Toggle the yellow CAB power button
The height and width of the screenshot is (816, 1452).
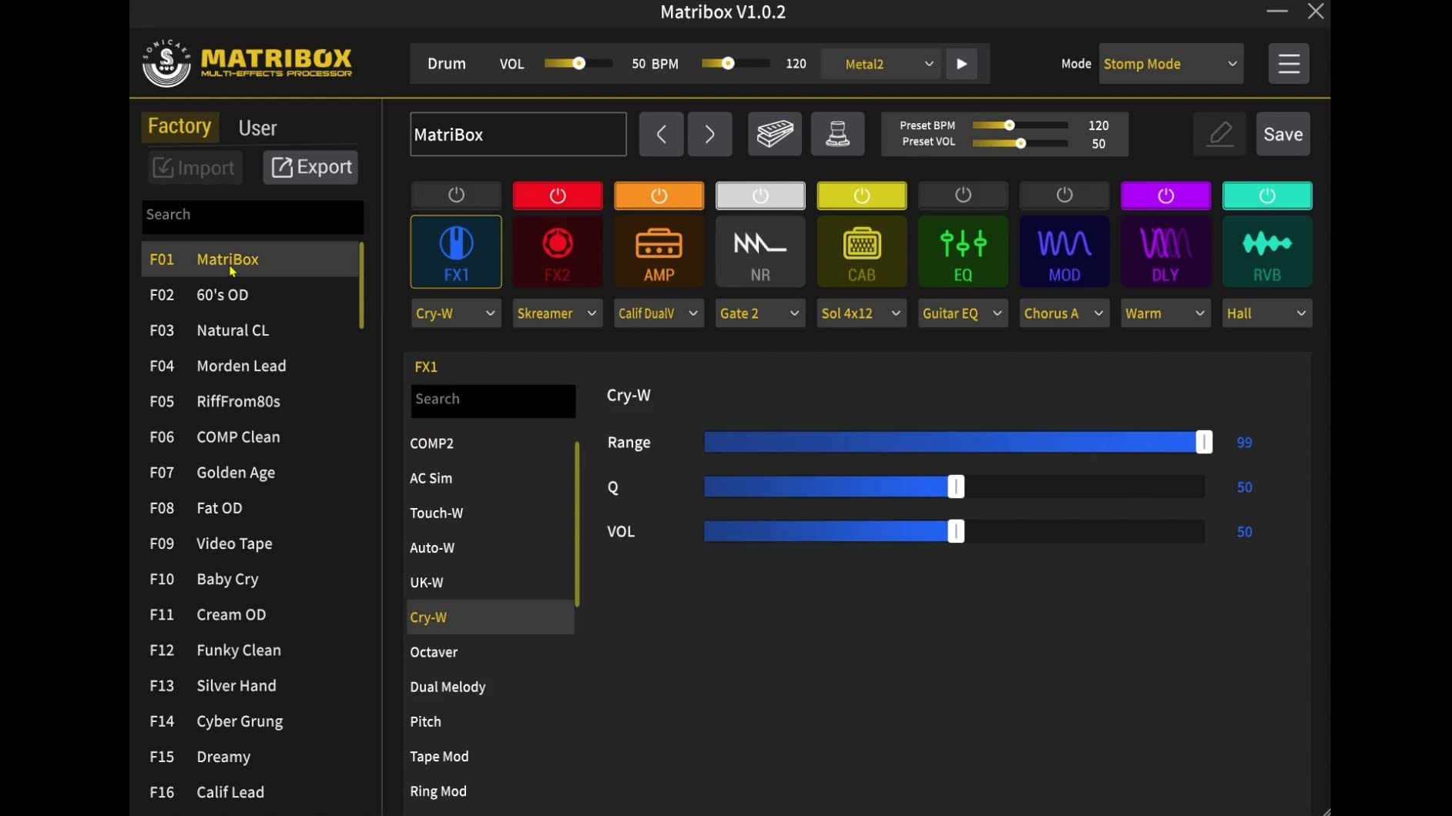coord(861,196)
